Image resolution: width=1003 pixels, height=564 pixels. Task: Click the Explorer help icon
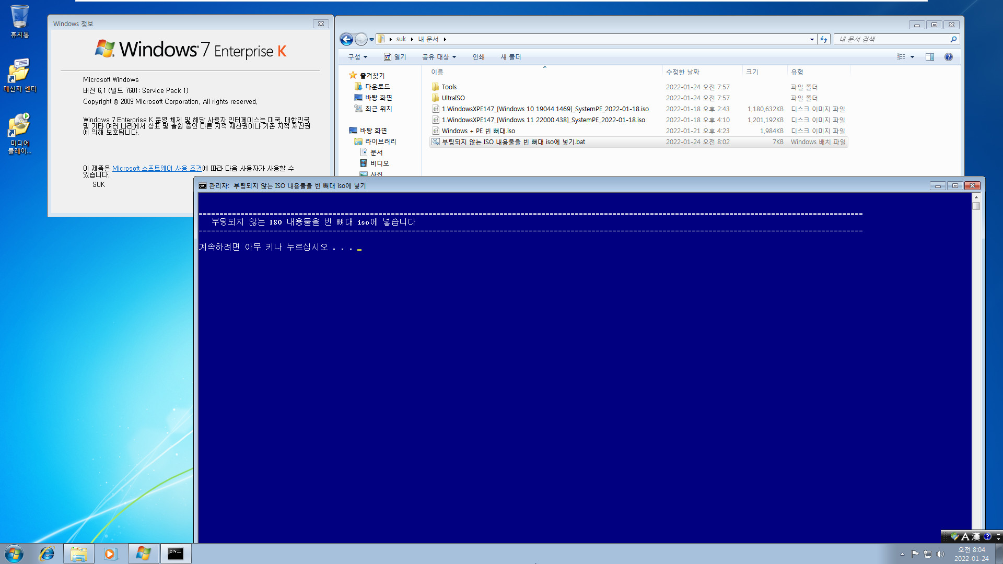(949, 57)
